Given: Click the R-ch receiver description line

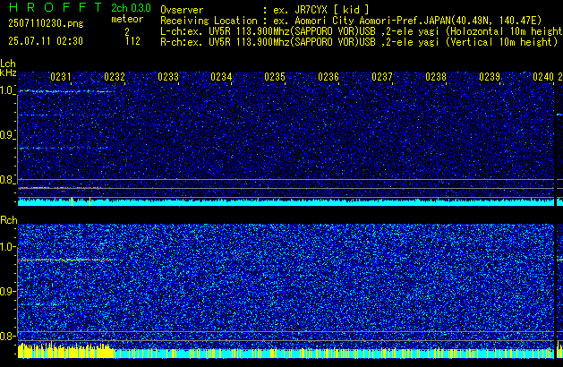Looking at the screenshot, I should click(x=359, y=42).
